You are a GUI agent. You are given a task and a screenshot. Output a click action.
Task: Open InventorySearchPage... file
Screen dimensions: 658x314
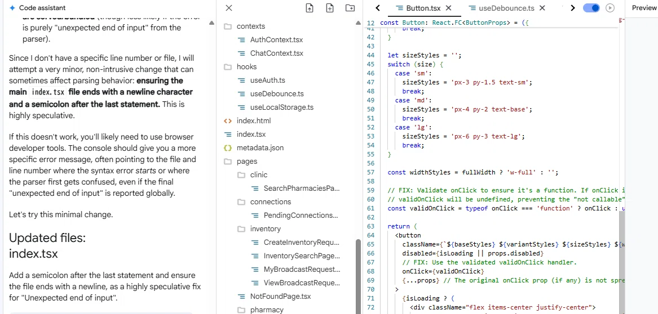(x=302, y=256)
